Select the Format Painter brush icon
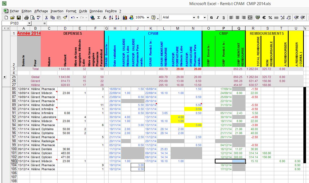Viewport: 309px width, 183px height. coord(65,18)
